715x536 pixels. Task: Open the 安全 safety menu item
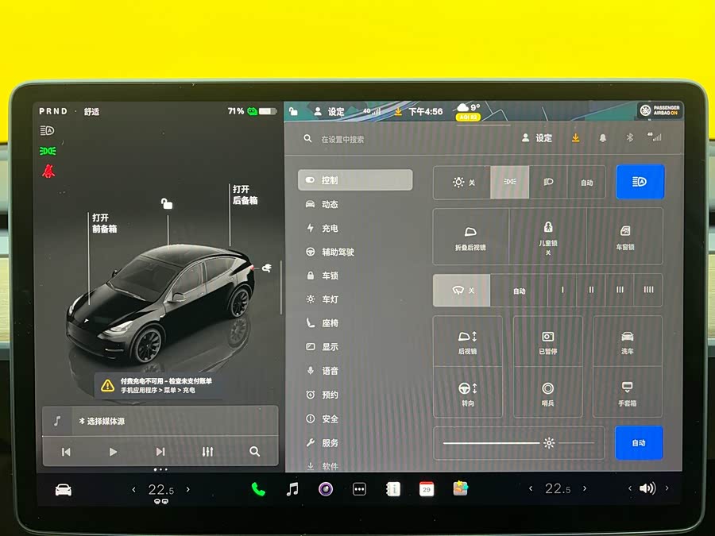322,418
